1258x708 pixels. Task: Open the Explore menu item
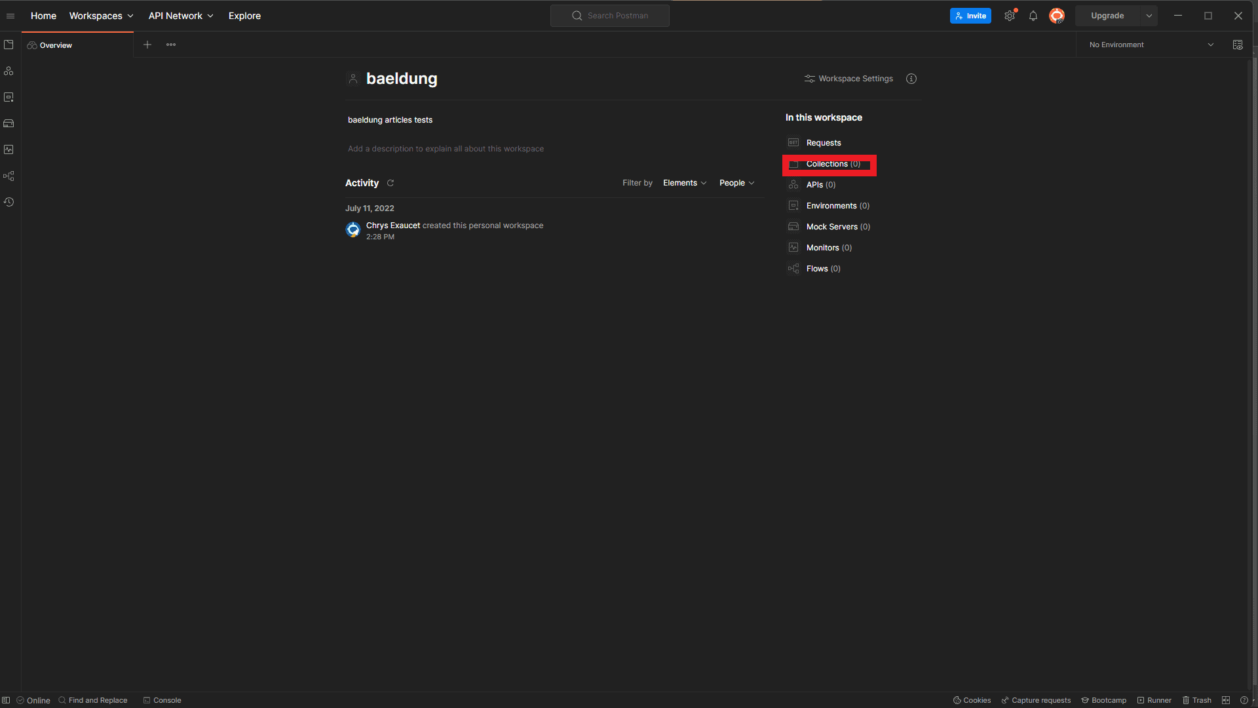coord(244,16)
